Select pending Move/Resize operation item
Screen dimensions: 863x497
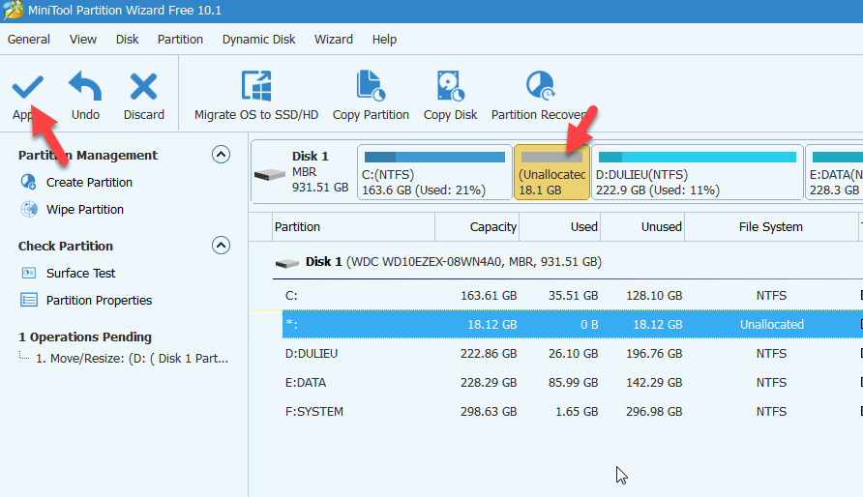[132, 359]
